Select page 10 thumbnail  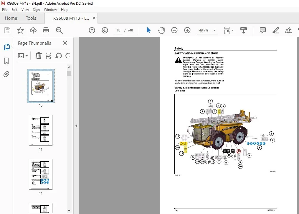(x=41, y=86)
